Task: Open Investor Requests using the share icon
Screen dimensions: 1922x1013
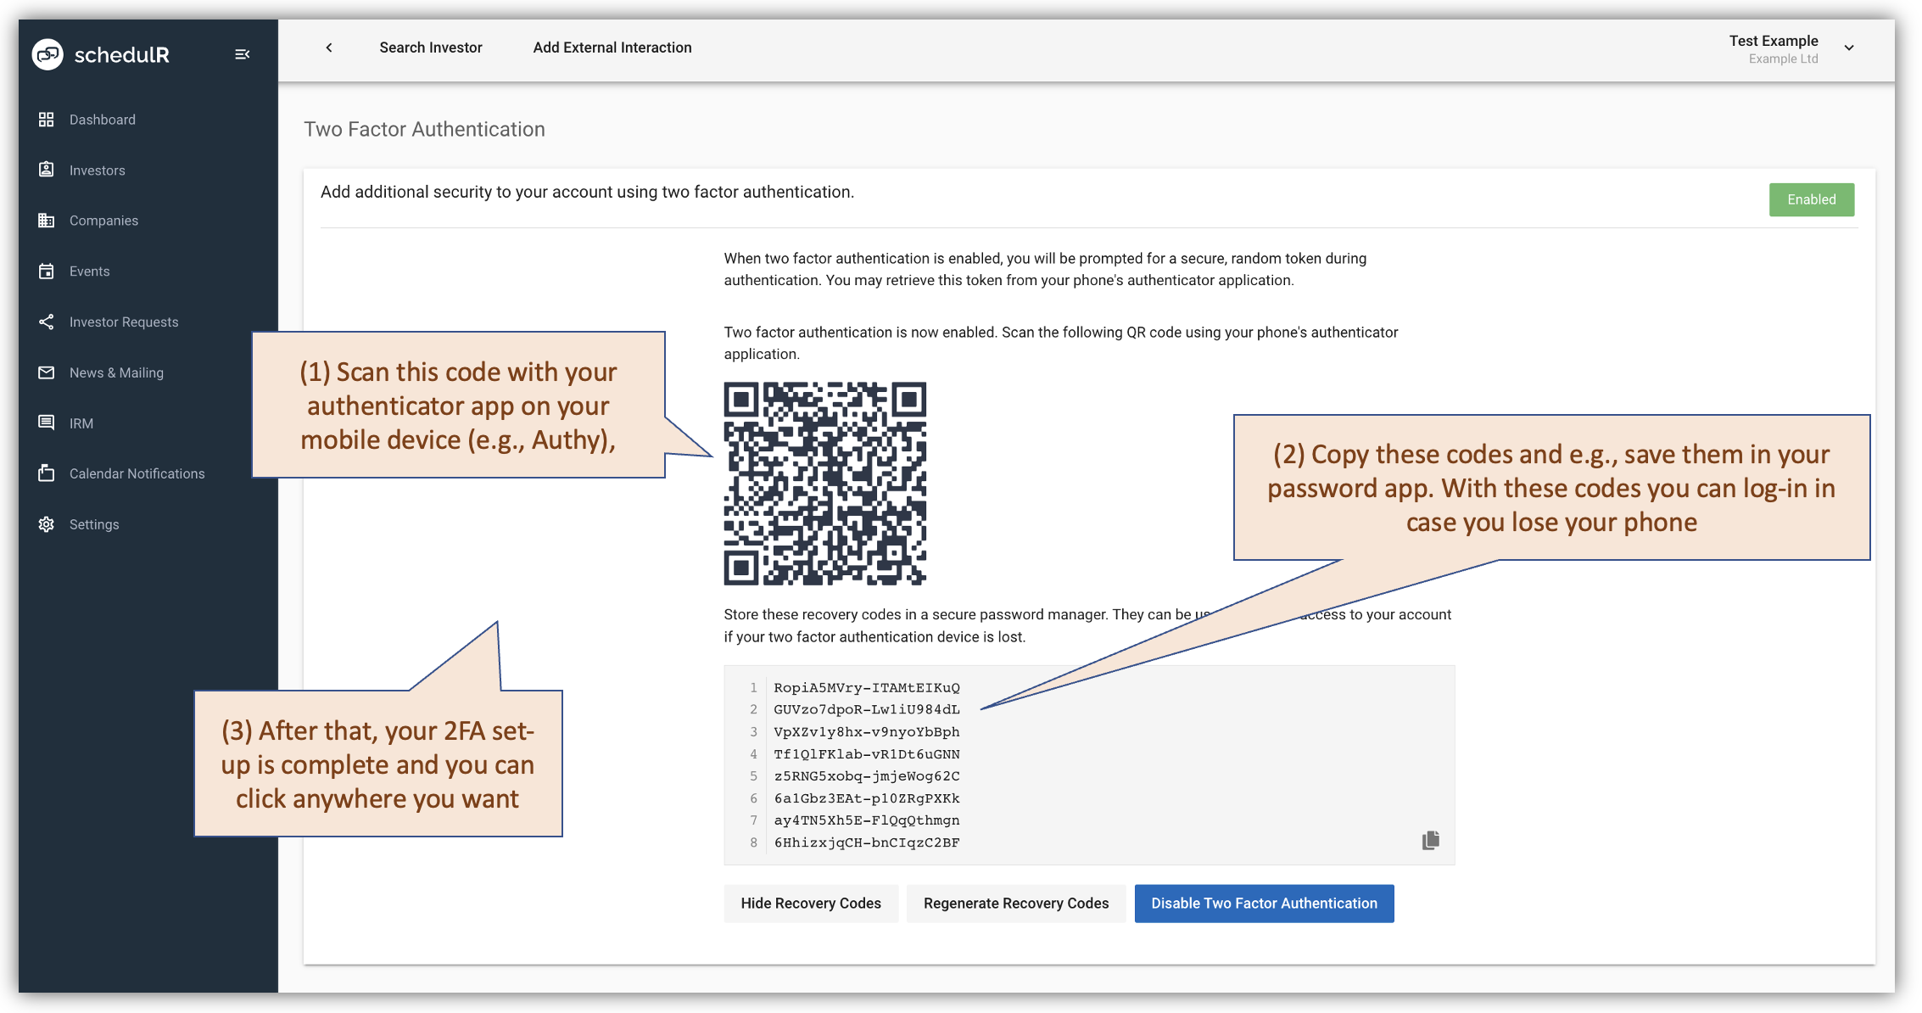Action: click(47, 322)
